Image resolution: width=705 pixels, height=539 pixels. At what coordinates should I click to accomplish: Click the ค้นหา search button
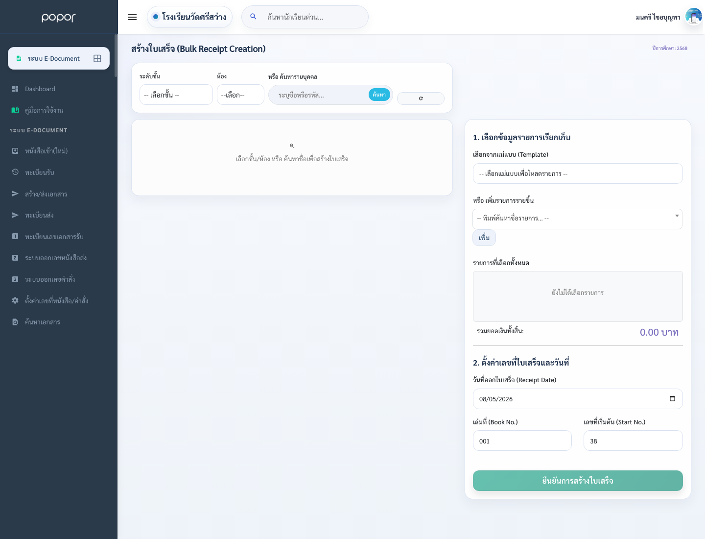click(379, 95)
